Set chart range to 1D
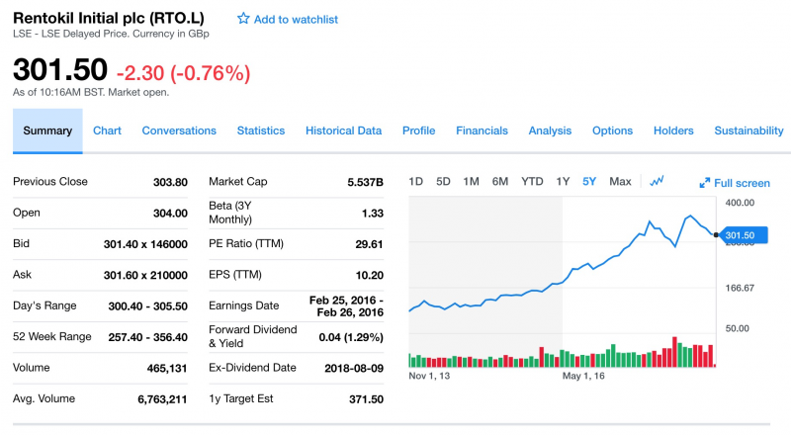This screenshot has width=791, height=435. (x=415, y=181)
